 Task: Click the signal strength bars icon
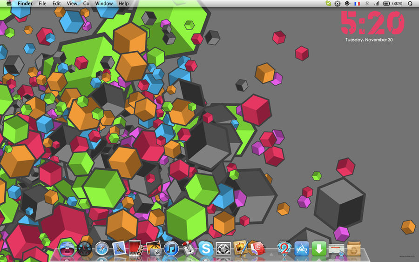click(377, 3)
